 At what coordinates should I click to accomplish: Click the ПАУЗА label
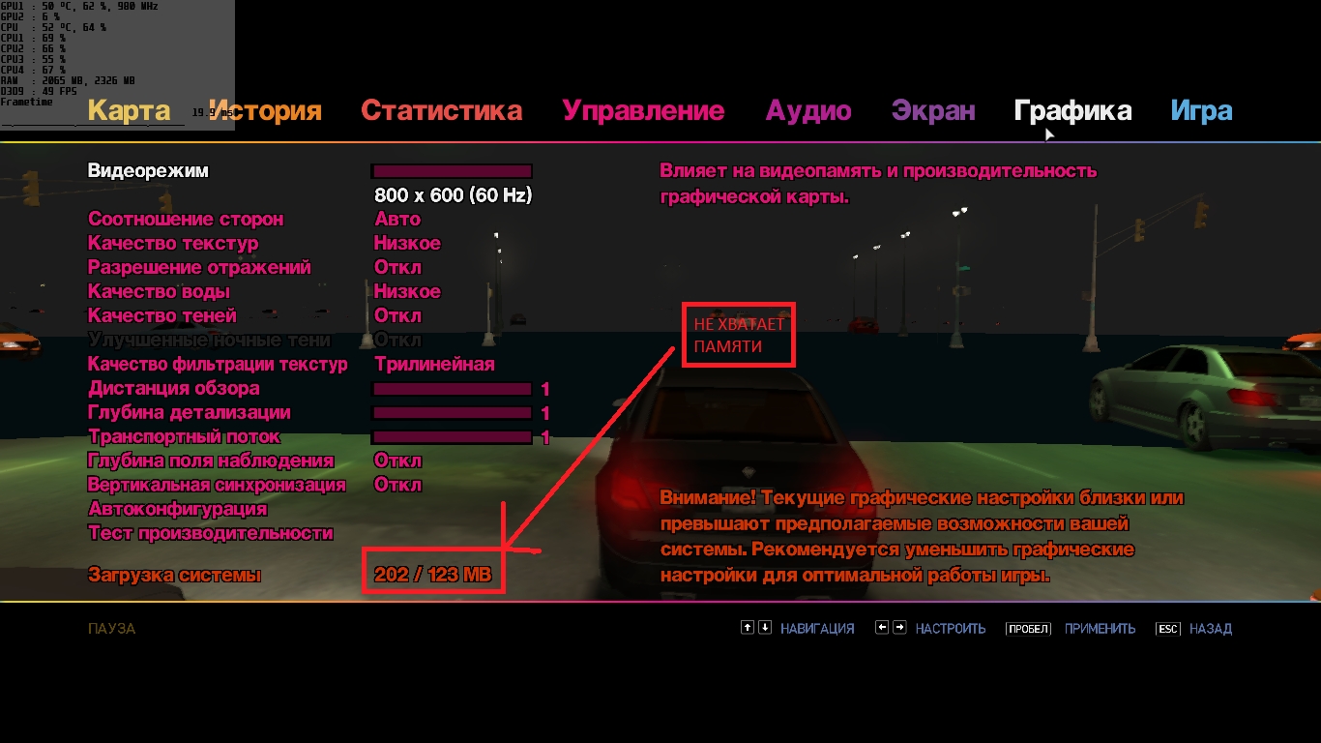(x=111, y=629)
